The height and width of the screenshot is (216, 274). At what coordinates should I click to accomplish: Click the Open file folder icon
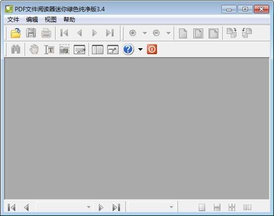[x=16, y=33]
